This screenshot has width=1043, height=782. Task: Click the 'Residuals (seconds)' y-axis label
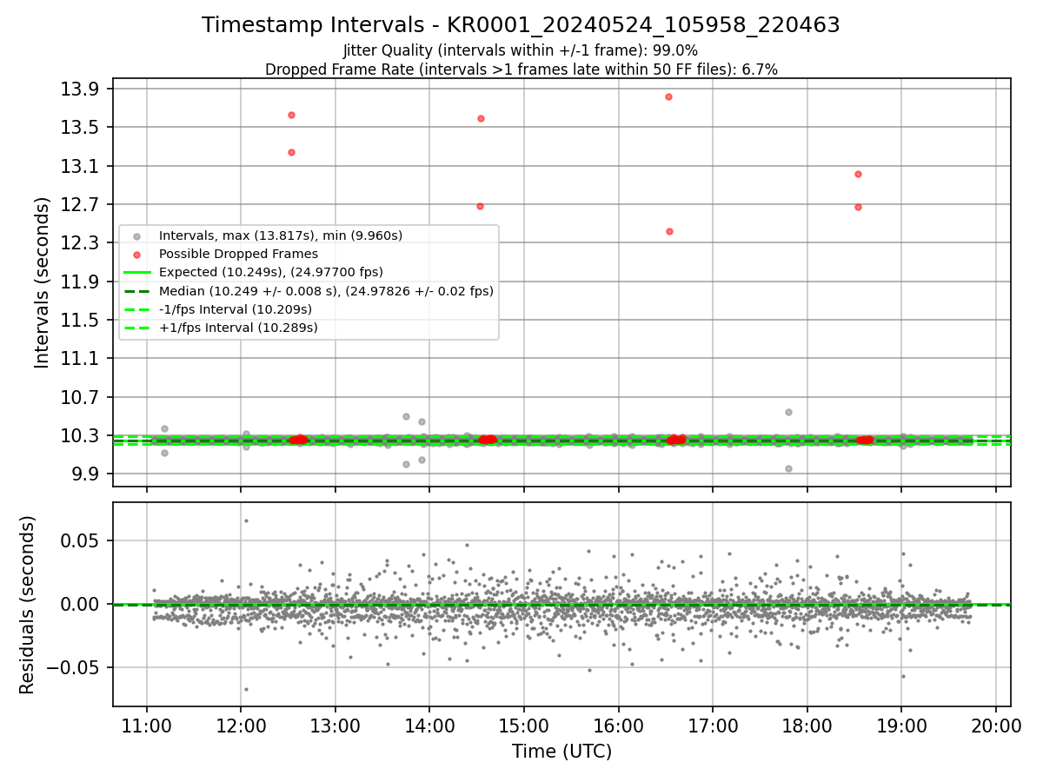[x=28, y=605]
